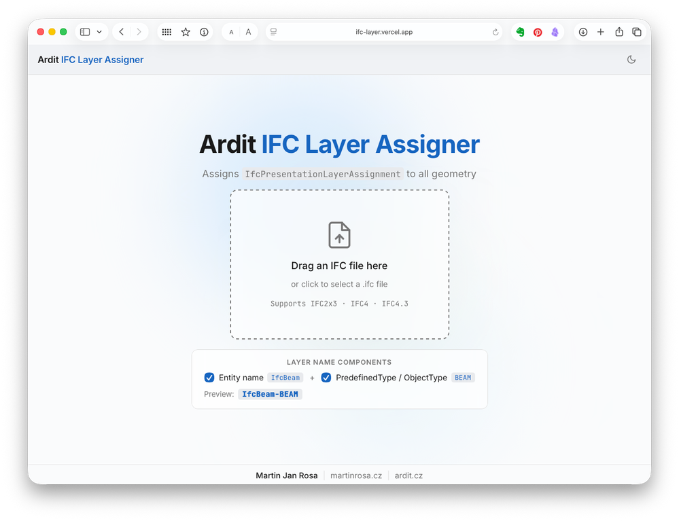679x521 pixels.
Task: Go forward with the forward arrow
Action: (x=139, y=32)
